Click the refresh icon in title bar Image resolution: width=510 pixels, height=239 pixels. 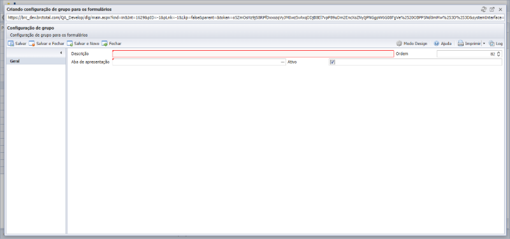point(484,10)
